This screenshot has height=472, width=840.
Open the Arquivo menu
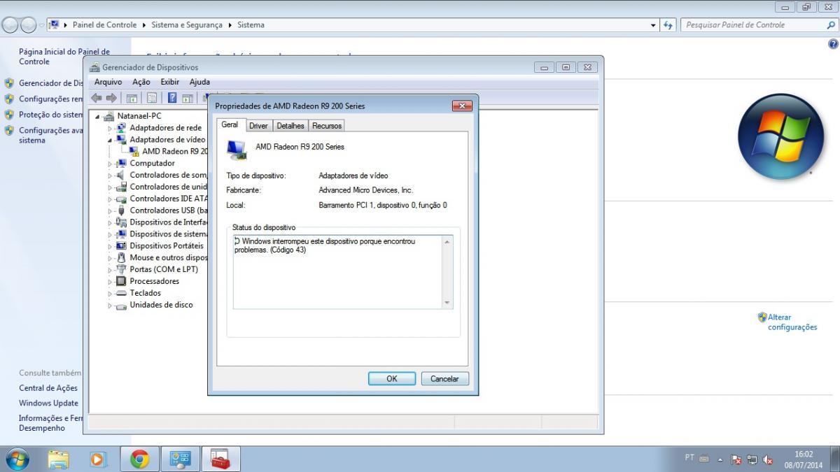pyautogui.click(x=108, y=82)
